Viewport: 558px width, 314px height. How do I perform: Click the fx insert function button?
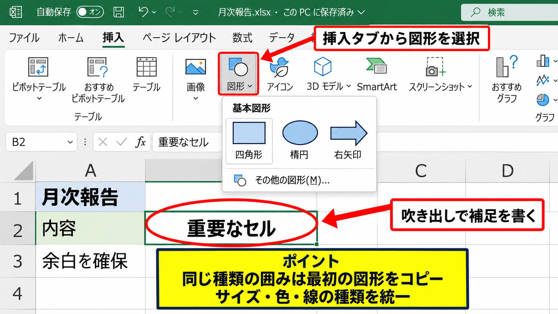[141, 142]
